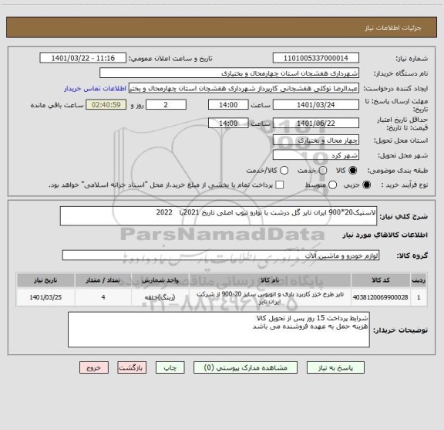Click the نام کالا column header
This screenshot has width=444, height=430.
pyautogui.click(x=270, y=280)
